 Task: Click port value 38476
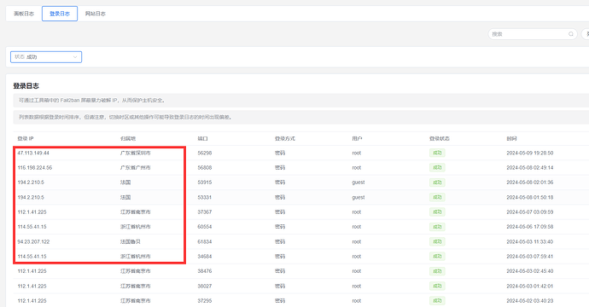205,271
